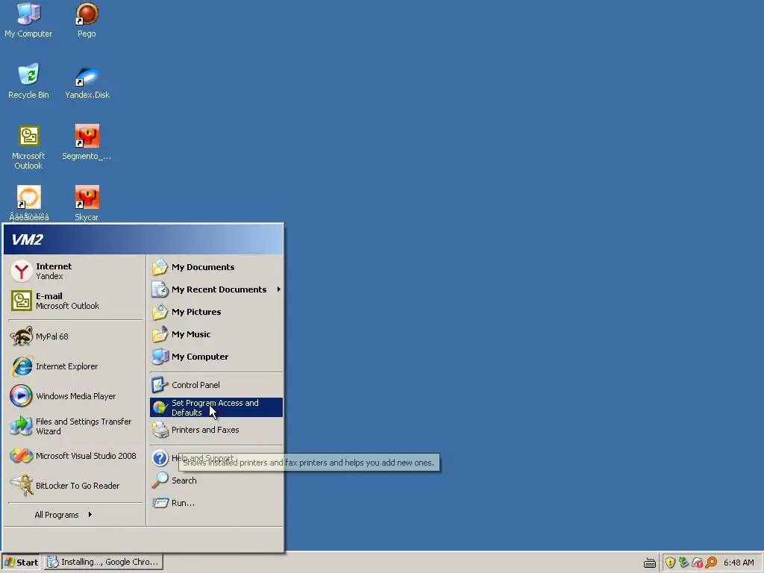Open the My Documents folder icon
This screenshot has height=573, width=764.
160,267
